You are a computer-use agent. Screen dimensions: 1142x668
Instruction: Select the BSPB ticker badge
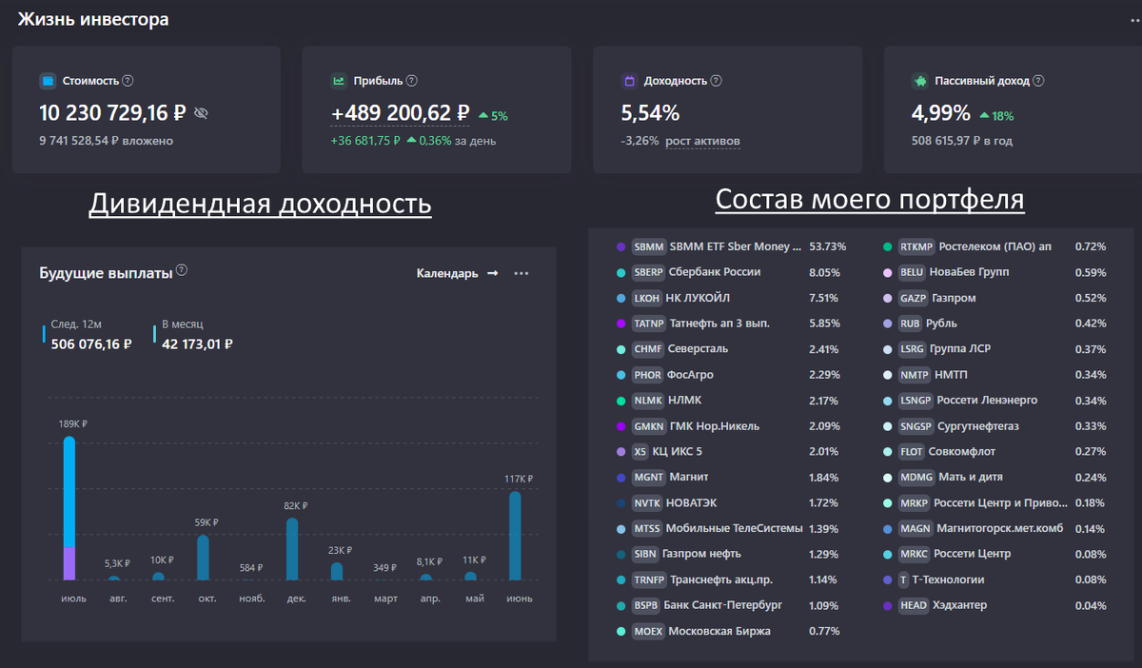(x=646, y=605)
